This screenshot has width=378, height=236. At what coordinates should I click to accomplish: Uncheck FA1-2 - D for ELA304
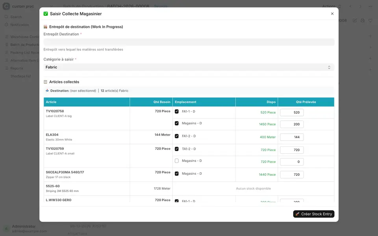point(177,136)
